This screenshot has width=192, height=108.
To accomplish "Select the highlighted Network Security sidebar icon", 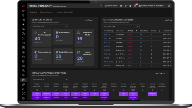I will pos(23,80).
